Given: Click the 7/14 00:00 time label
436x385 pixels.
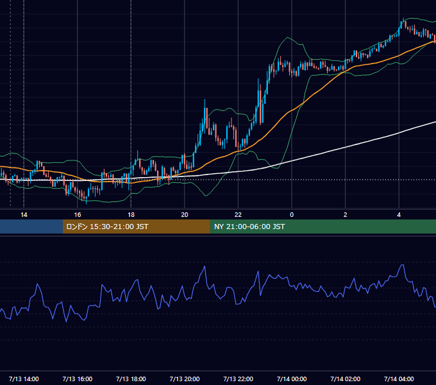Looking at the screenshot, I should point(292,379).
